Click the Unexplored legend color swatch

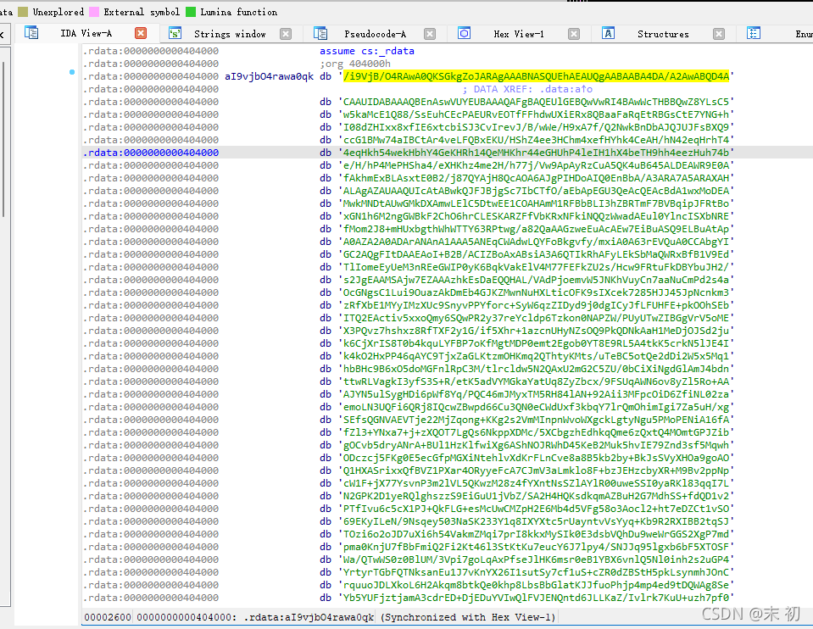point(23,12)
